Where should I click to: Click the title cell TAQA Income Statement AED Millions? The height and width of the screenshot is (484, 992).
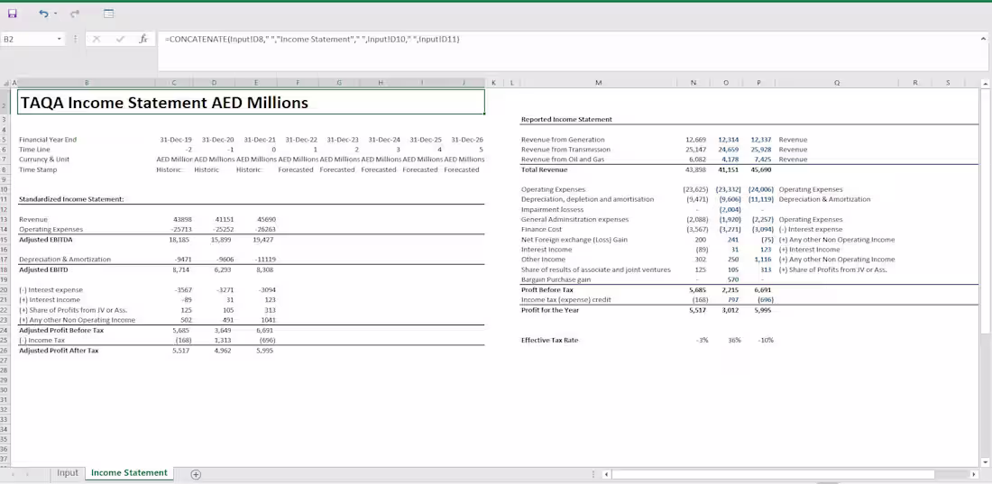[x=251, y=102]
